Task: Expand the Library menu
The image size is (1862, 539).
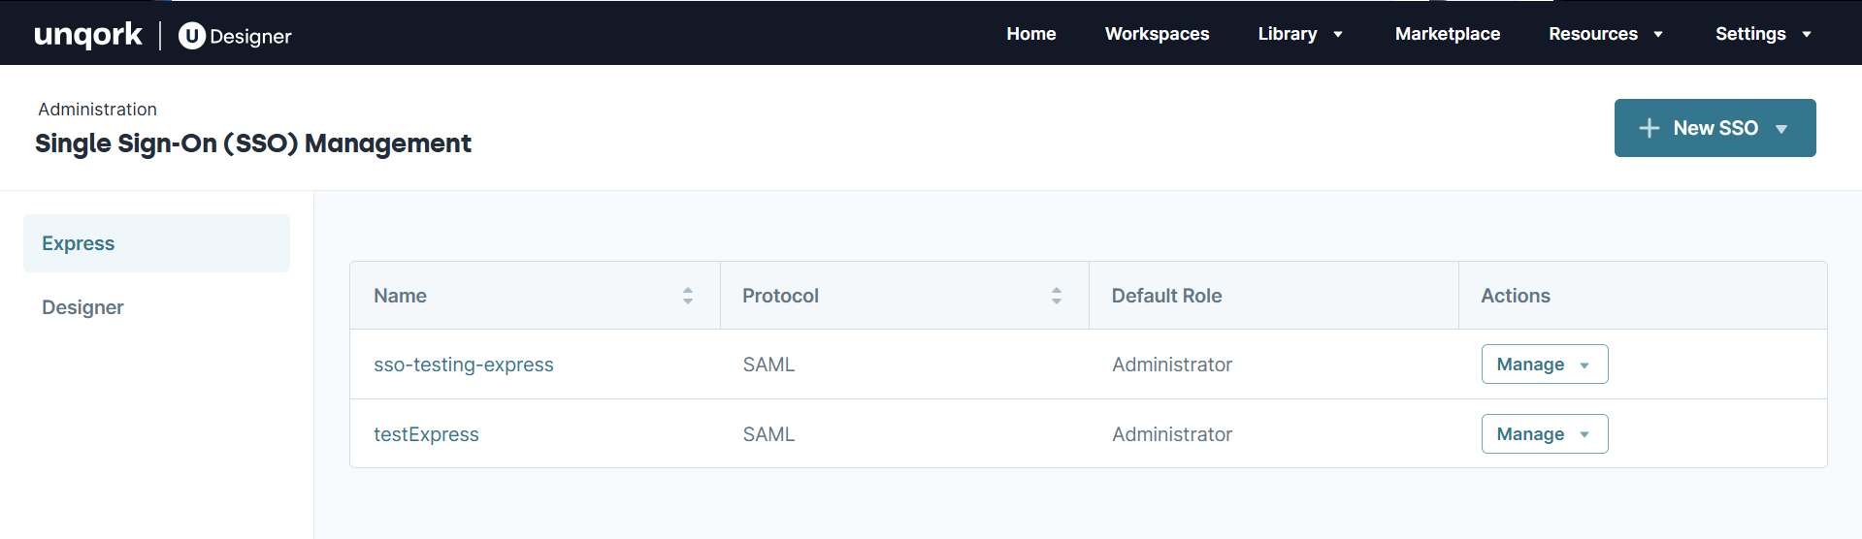Action: pyautogui.click(x=1300, y=34)
